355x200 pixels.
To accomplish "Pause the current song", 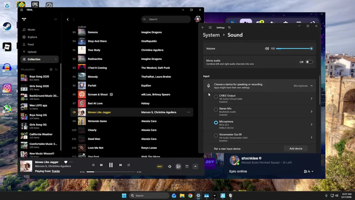I will (111, 165).
